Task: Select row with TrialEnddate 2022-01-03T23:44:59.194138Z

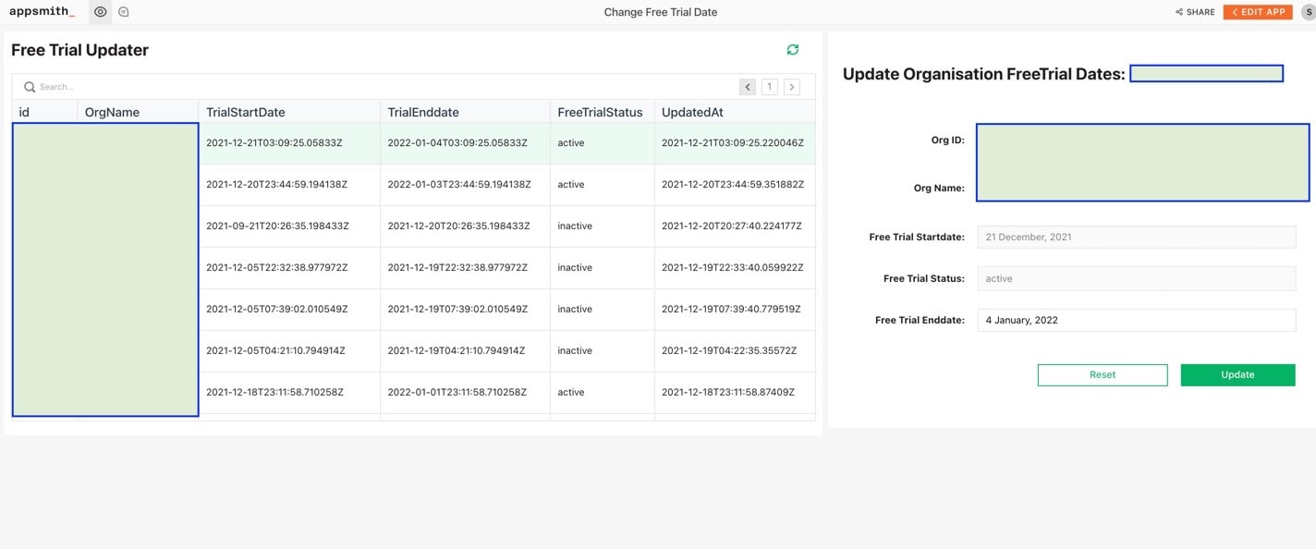Action: click(x=459, y=185)
